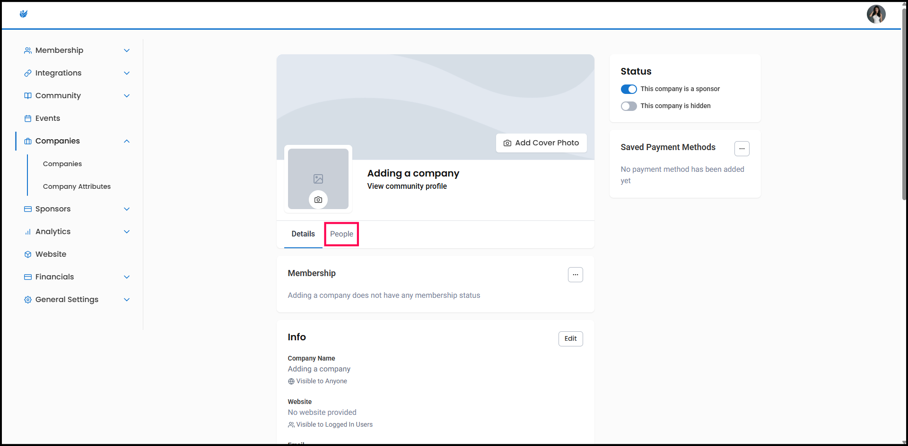Click the Events calendar icon in sidebar

[x=28, y=118]
